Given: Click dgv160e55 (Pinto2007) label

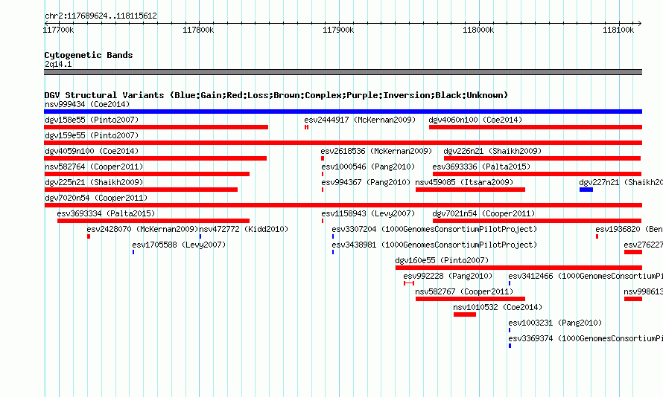Looking at the screenshot, I should pyautogui.click(x=442, y=260).
